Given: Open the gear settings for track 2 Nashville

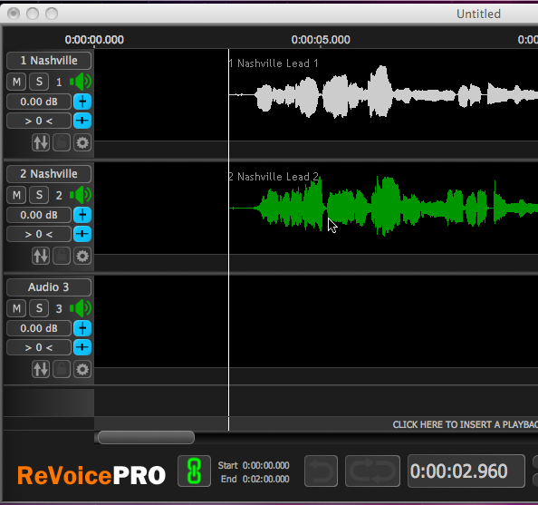Looking at the screenshot, I should click(x=82, y=256).
